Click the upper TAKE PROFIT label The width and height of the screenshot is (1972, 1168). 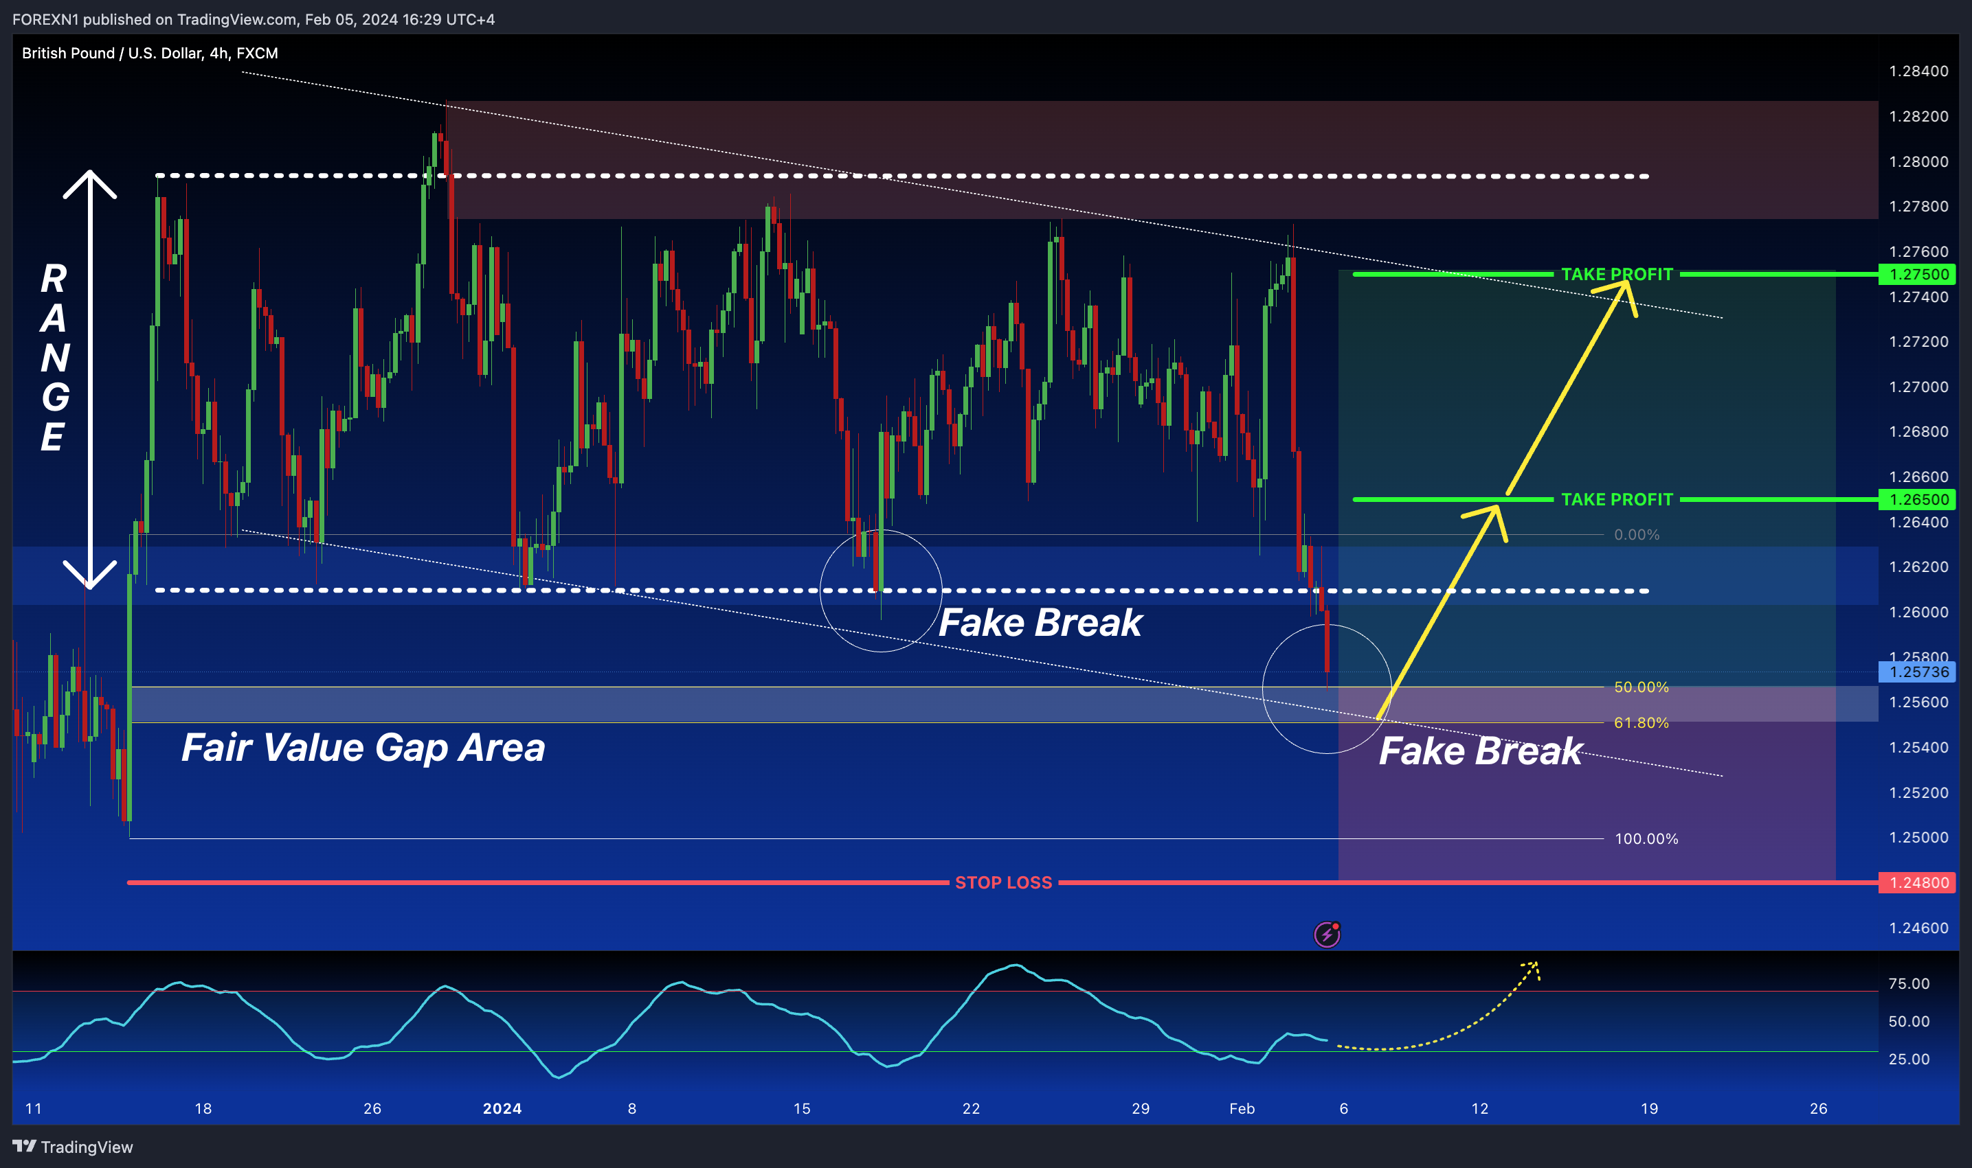pos(1616,275)
